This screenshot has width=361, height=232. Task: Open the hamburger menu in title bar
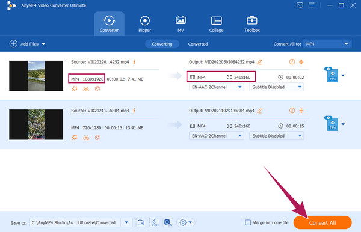point(312,5)
